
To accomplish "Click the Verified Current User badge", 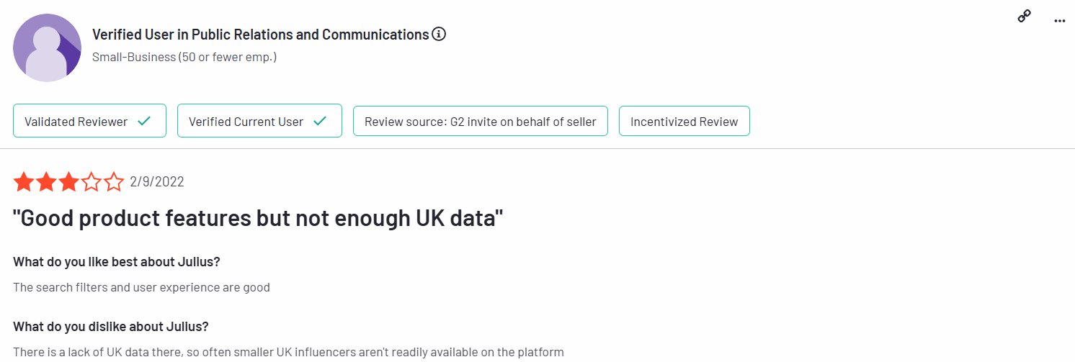I will click(x=259, y=121).
